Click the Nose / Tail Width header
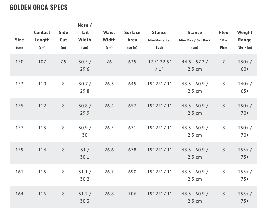Viewport: 262px width, 214px height. [x=85, y=33]
